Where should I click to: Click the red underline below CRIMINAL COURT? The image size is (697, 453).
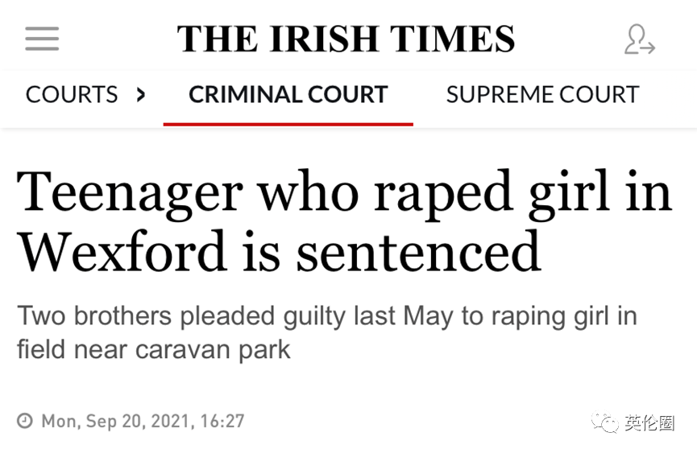pos(288,124)
